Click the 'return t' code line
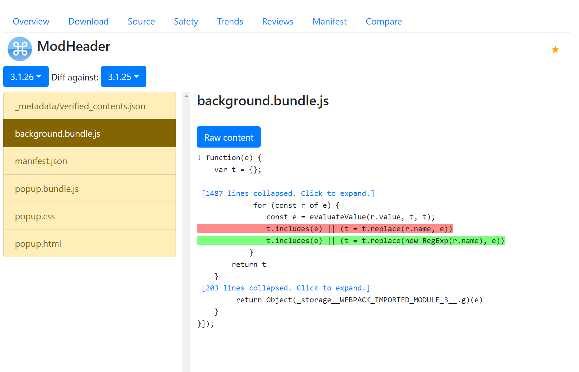 coord(249,264)
